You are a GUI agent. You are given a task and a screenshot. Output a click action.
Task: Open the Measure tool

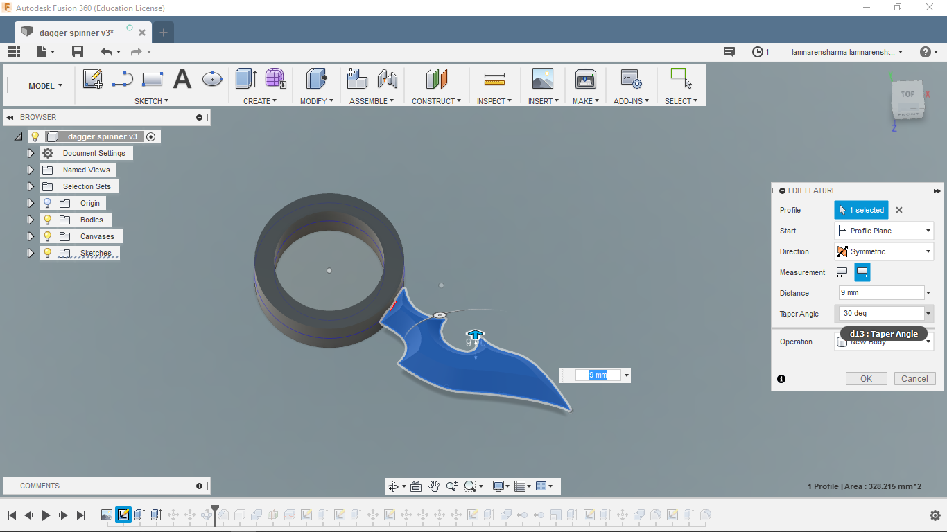click(495, 79)
